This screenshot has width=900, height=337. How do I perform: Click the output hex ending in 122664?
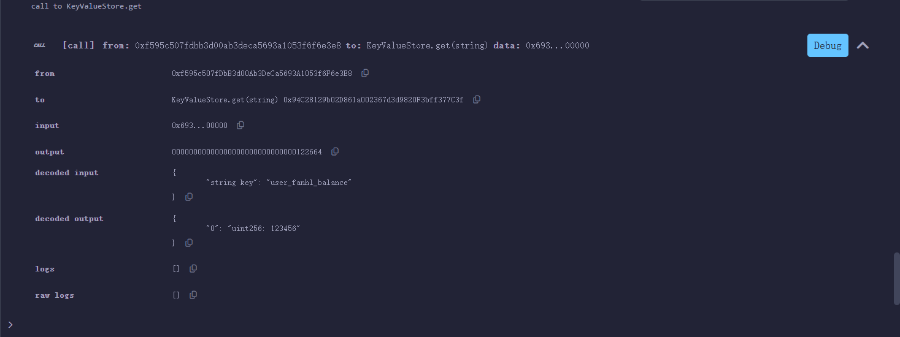[x=247, y=151]
